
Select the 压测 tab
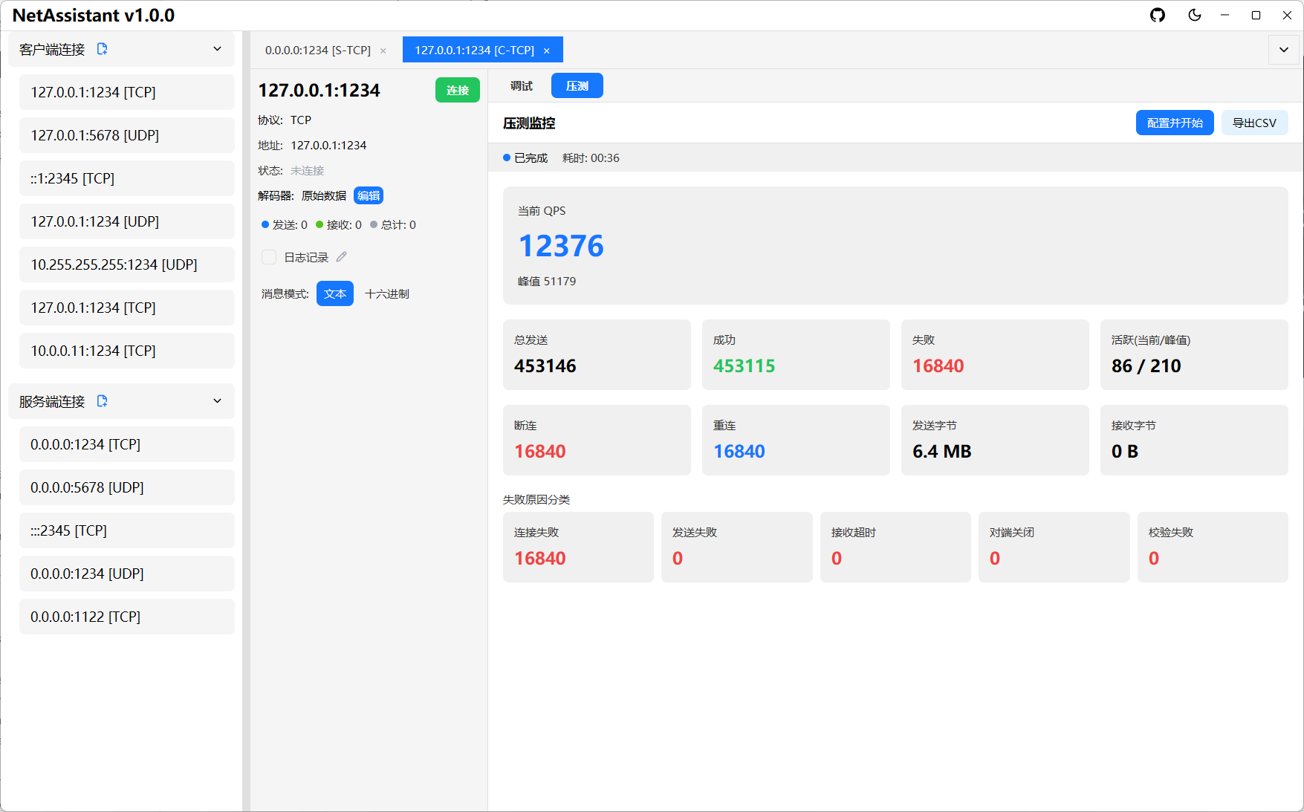(577, 85)
